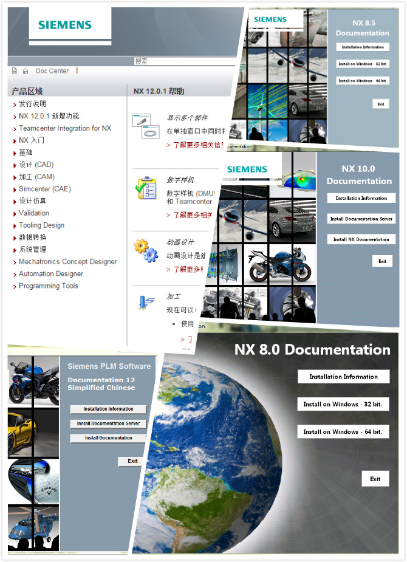This screenshot has height=562, width=407.
Task: Click NX 8.5 Install on Windows 32 bit
Action: click(363, 64)
